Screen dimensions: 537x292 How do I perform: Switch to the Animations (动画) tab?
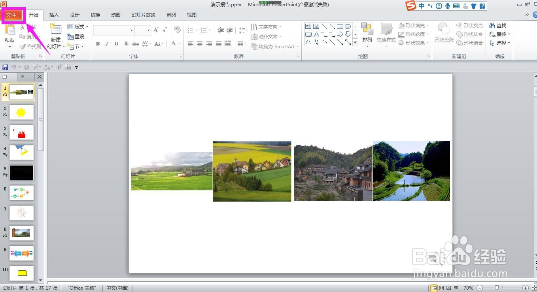[116, 15]
